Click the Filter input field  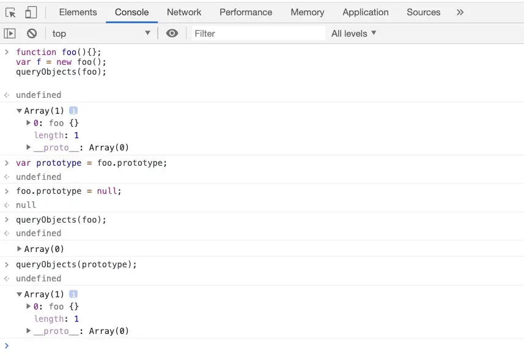257,34
